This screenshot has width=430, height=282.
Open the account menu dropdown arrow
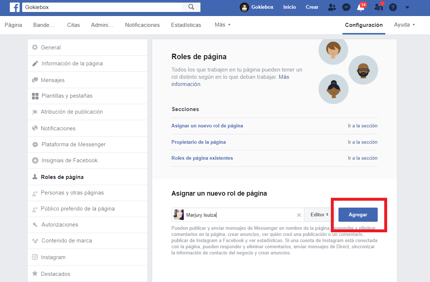click(407, 7)
